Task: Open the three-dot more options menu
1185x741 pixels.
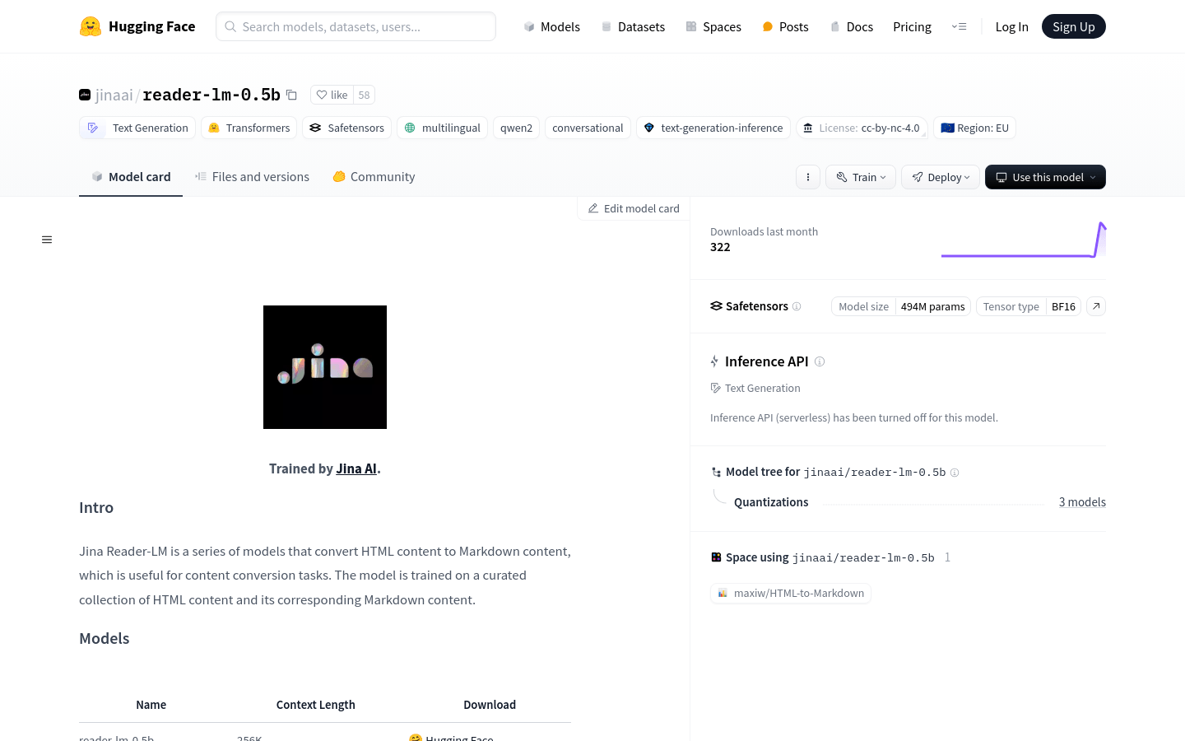Action: tap(808, 177)
